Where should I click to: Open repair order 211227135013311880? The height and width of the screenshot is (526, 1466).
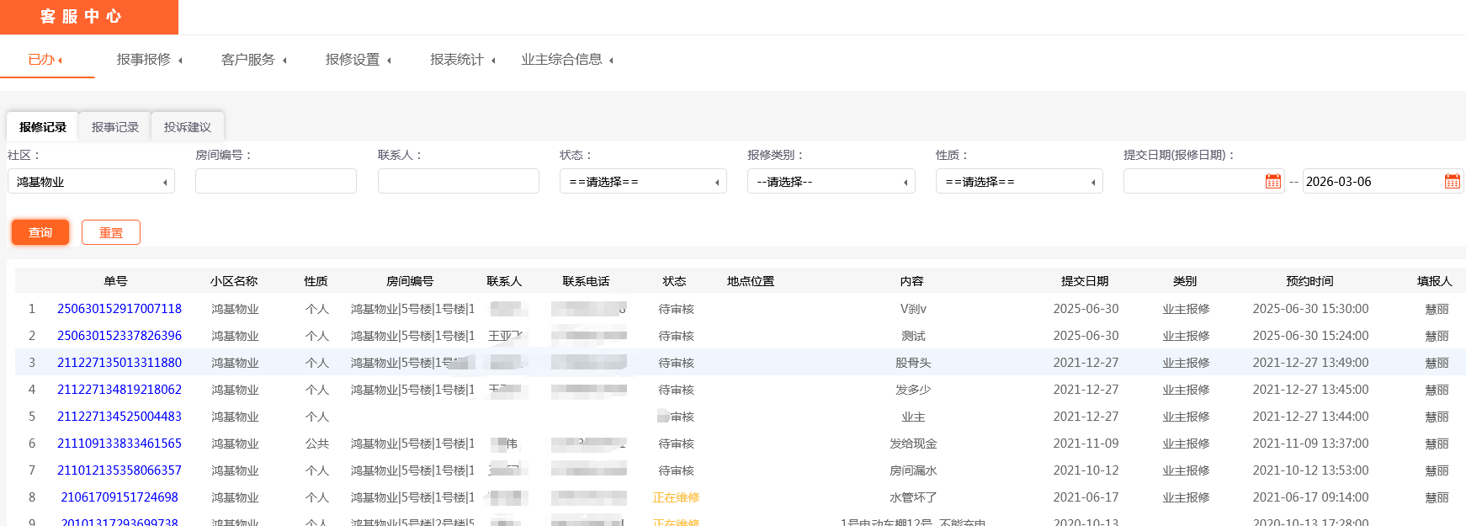(x=120, y=363)
